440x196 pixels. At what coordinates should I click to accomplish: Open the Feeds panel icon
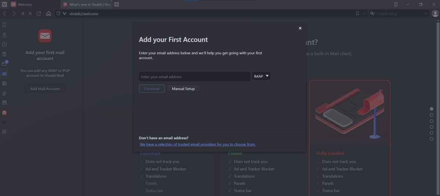[4, 83]
